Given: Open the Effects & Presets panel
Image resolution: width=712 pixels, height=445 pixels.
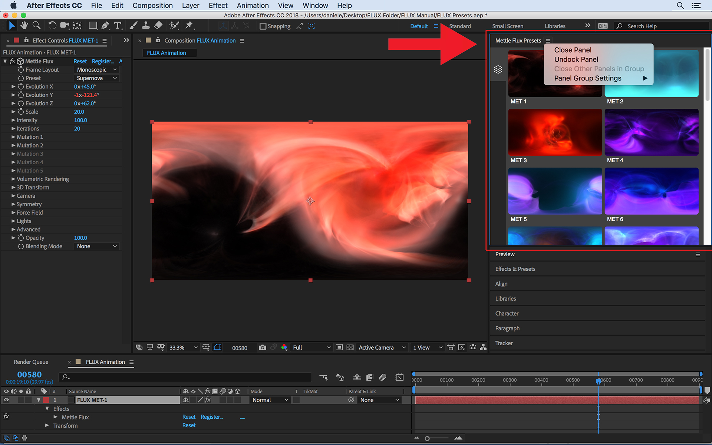Looking at the screenshot, I should [515, 269].
